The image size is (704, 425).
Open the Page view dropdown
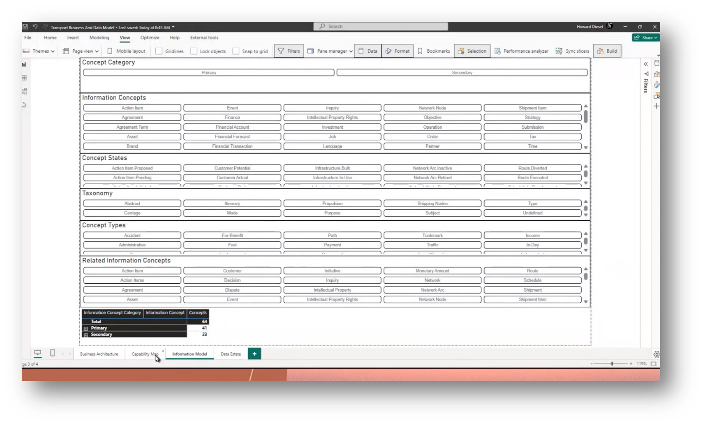click(81, 51)
